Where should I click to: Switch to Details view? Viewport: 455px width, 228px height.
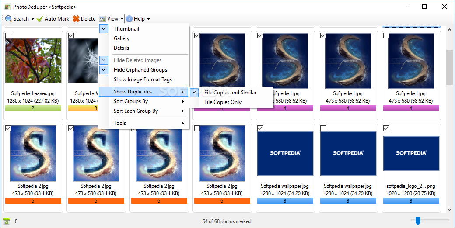click(x=144, y=48)
